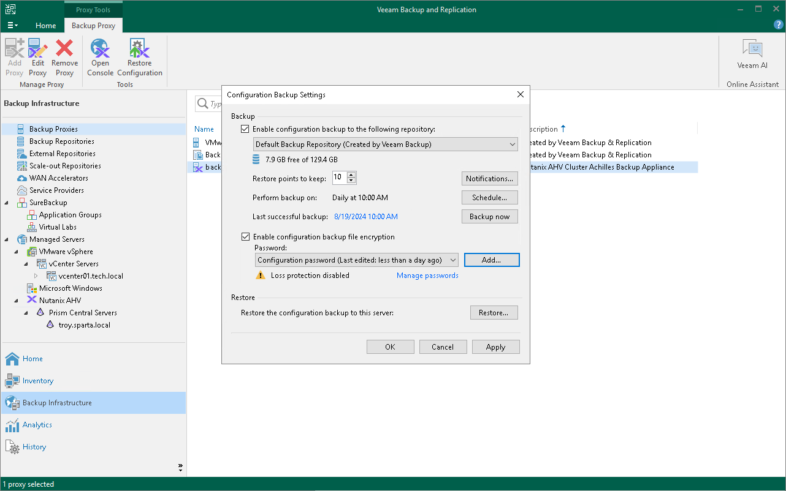This screenshot has width=786, height=491.
Task: Collapse the Managed Servers tree node
Action: point(7,239)
